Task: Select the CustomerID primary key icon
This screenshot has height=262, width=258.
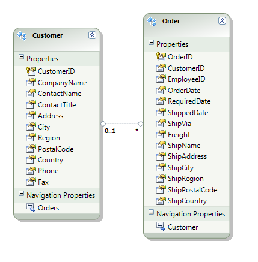Action: pos(31,71)
